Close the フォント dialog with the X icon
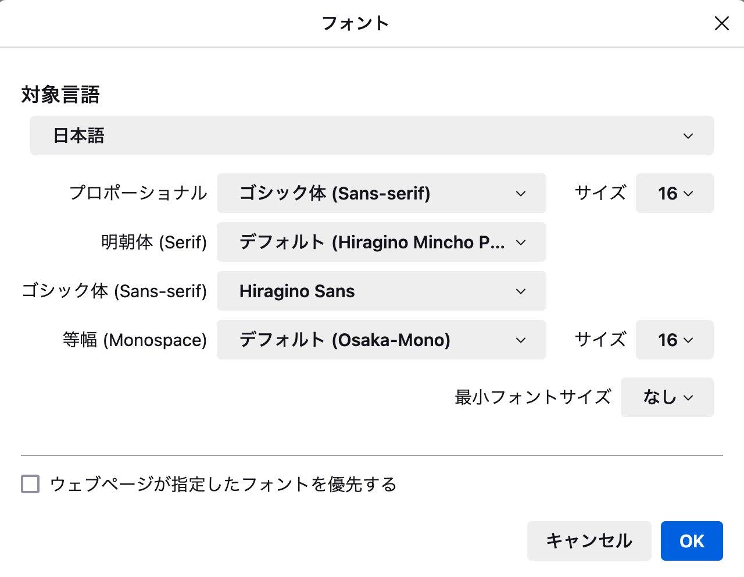Viewport: 744px width, 577px height. [x=721, y=23]
